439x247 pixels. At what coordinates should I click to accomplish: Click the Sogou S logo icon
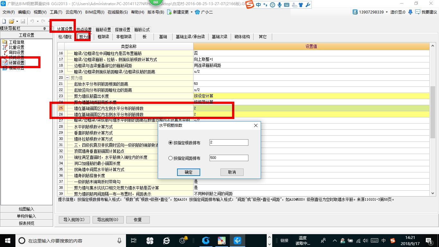click(x=250, y=5)
